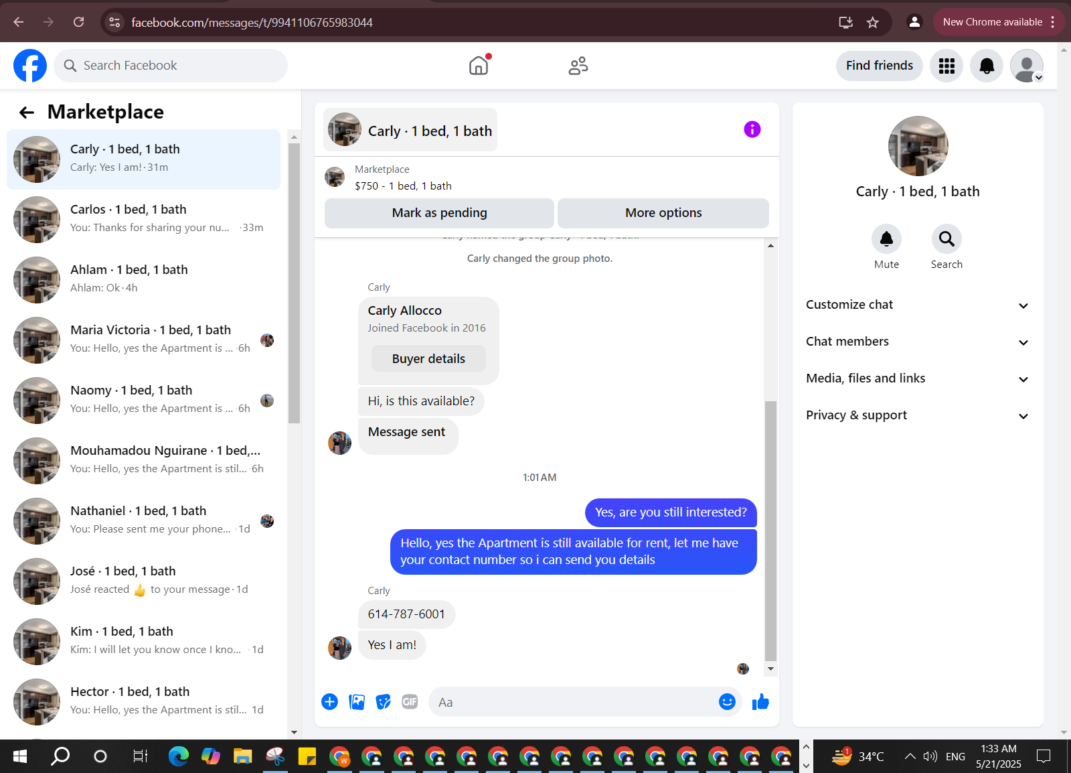Open the account profile avatar menu
The width and height of the screenshot is (1071, 773).
click(1027, 66)
